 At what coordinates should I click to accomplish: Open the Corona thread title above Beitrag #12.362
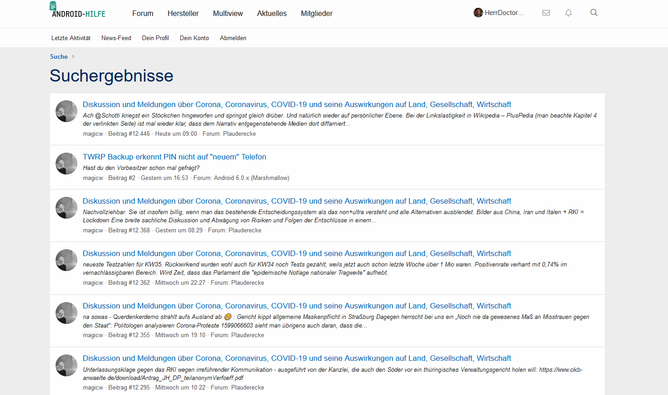tap(297, 253)
